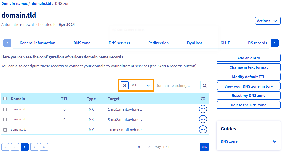Refresh the DNS records table
This screenshot has height=153, width=282.
[x=203, y=99]
